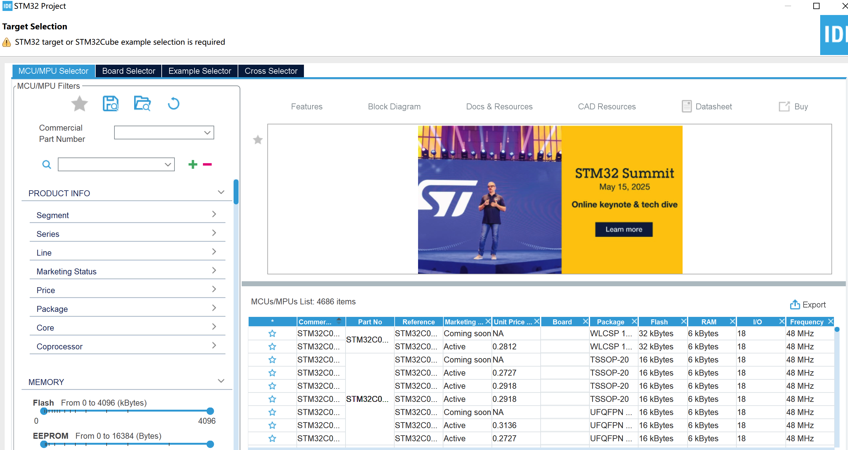This screenshot has height=450, width=848.
Task: Switch to the Board Selector tab
Action: tap(128, 71)
